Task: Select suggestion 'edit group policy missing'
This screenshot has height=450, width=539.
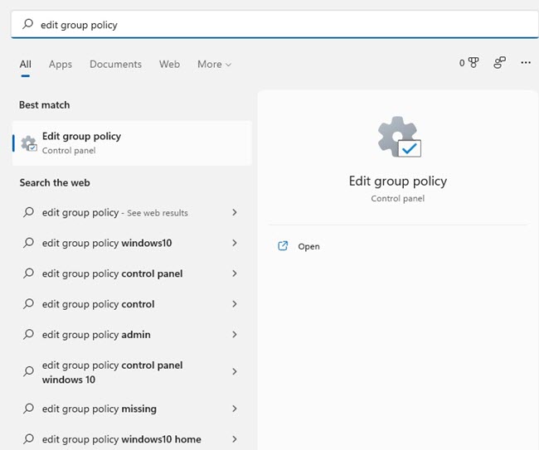Action: pyautogui.click(x=132, y=409)
